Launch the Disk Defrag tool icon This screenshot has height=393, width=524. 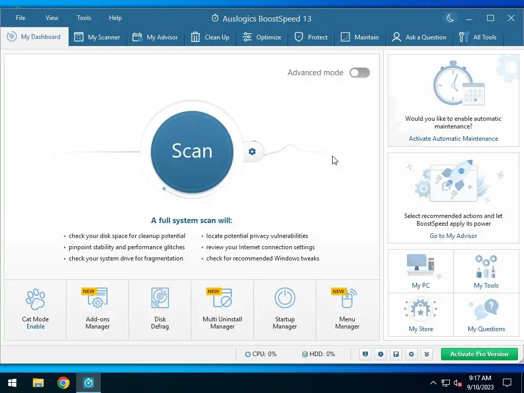160,298
